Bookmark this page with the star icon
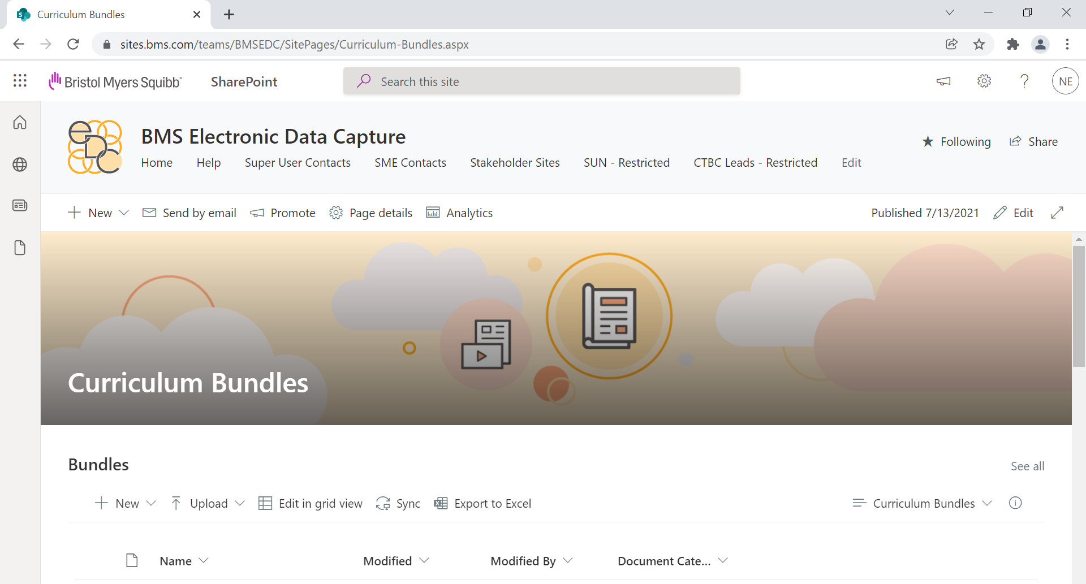This screenshot has height=584, width=1086. pos(979,44)
